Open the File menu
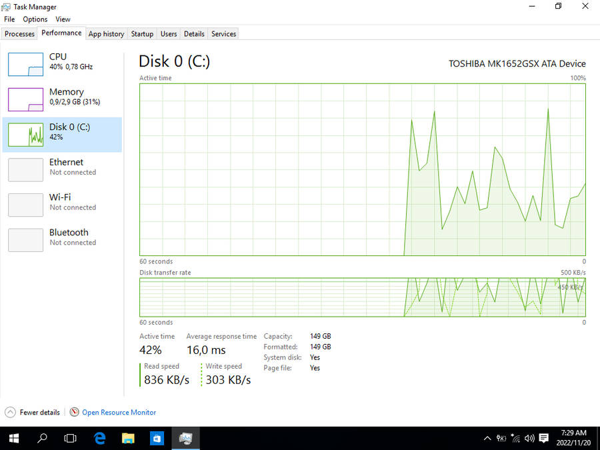Screen dimensions: 600x450 click(9, 19)
